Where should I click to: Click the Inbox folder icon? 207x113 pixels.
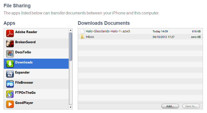click(82, 37)
